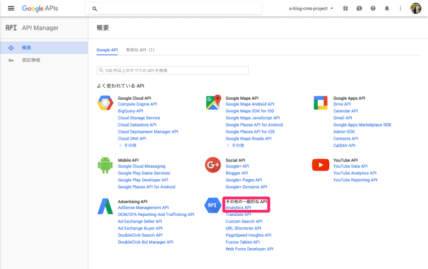Open AdSense Management API link
This screenshot has height=269, width=428.
(143, 208)
